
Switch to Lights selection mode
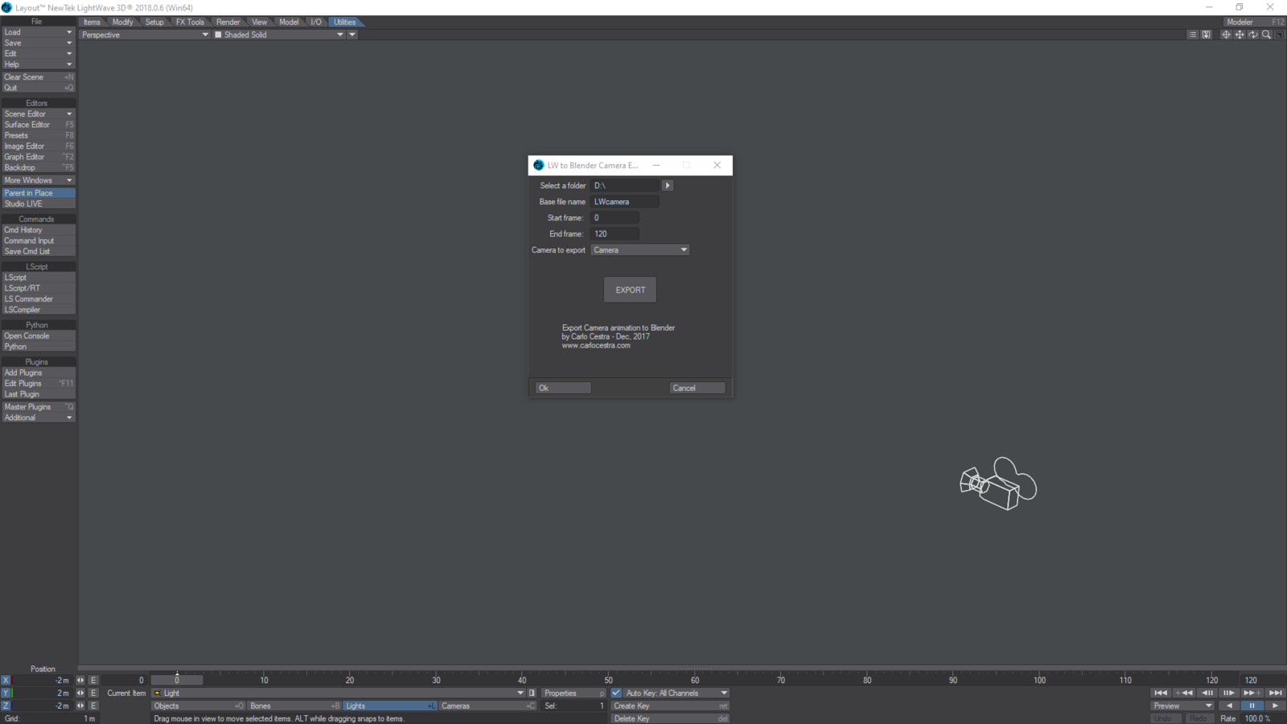pyautogui.click(x=390, y=705)
